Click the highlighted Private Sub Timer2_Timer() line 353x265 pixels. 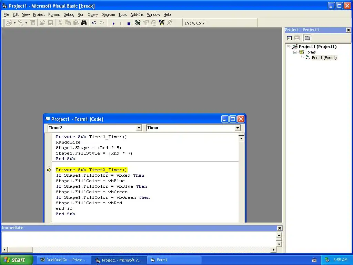pos(91,170)
